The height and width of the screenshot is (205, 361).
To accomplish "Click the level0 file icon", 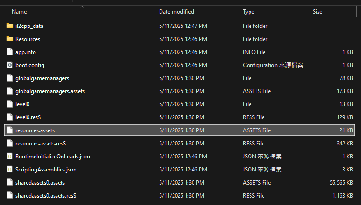I will click(10, 104).
